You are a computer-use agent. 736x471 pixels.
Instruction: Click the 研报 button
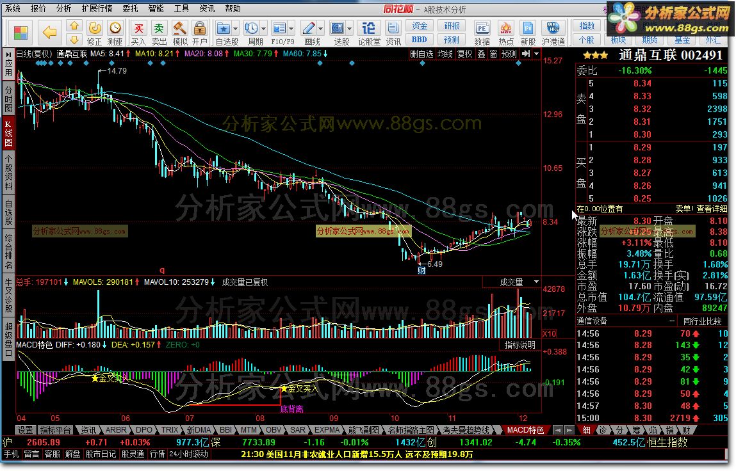(x=452, y=26)
